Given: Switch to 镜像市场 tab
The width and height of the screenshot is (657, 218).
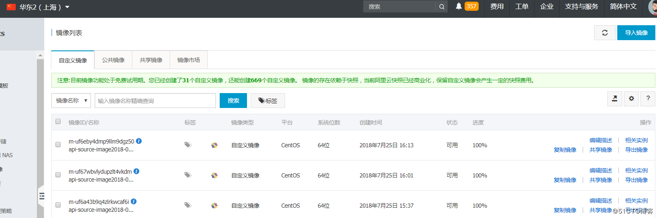Looking at the screenshot, I should tap(189, 60).
